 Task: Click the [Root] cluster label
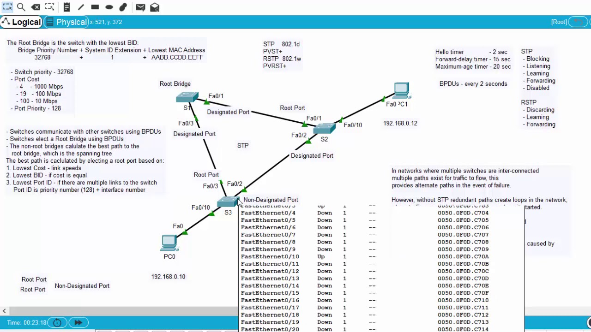tap(559, 22)
